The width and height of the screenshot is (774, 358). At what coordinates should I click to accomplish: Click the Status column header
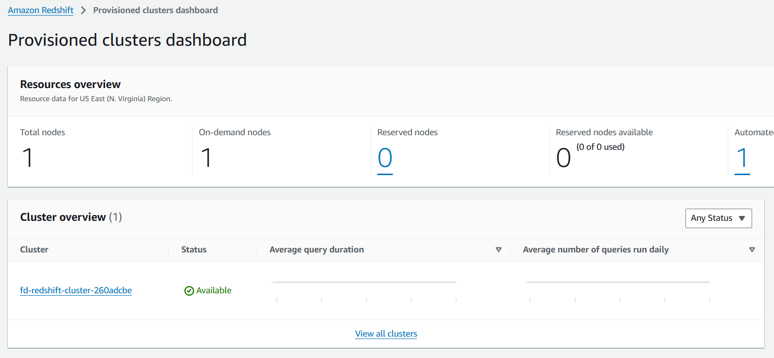(x=194, y=250)
